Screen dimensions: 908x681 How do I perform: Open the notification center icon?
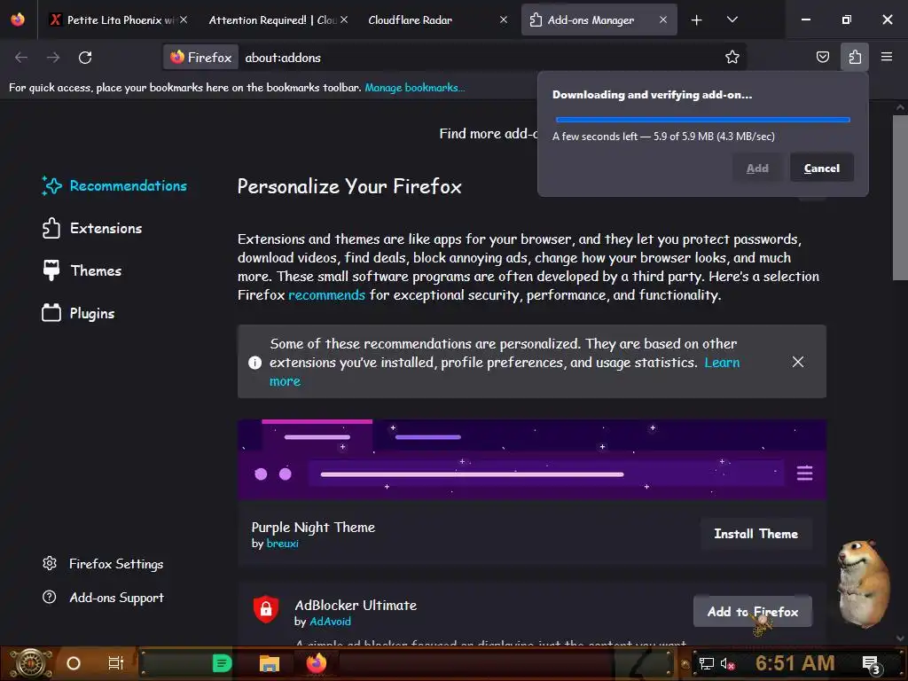click(871, 664)
